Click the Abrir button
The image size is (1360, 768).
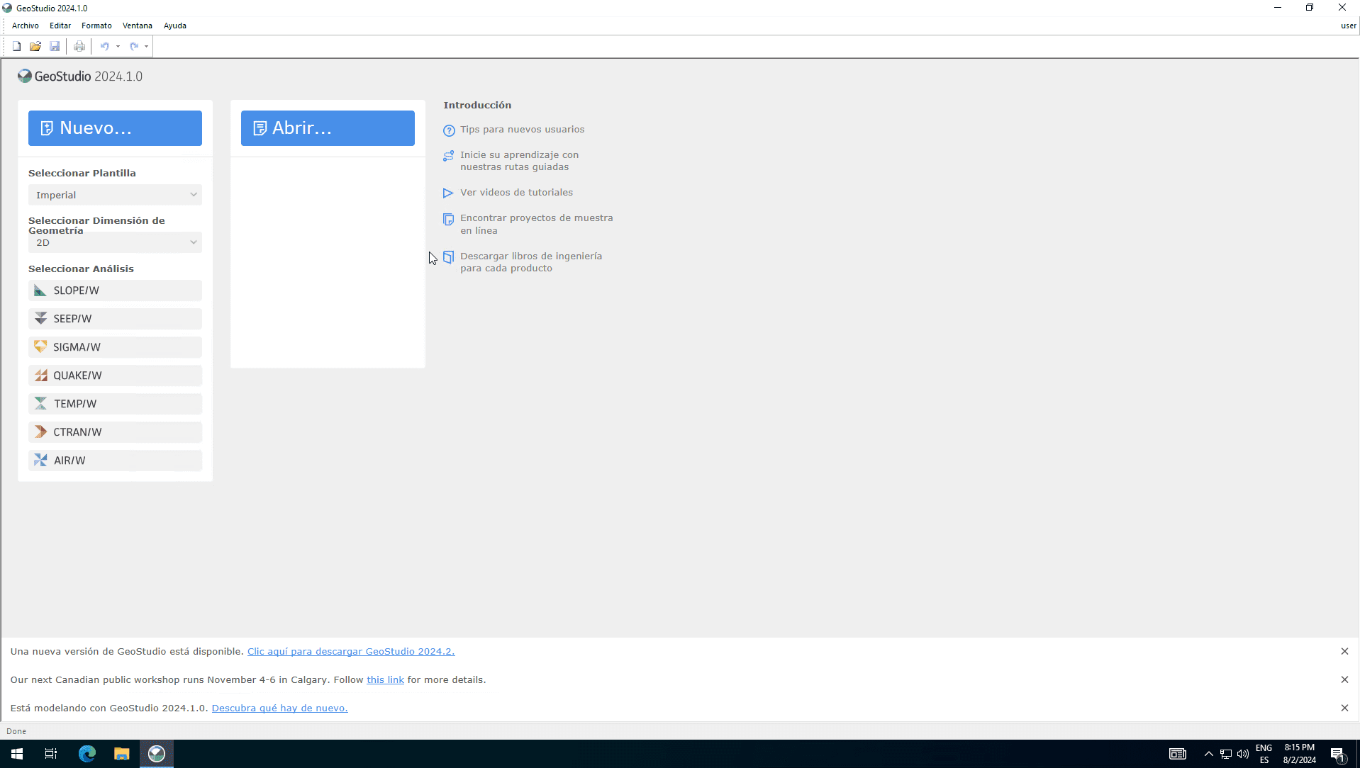tap(328, 128)
